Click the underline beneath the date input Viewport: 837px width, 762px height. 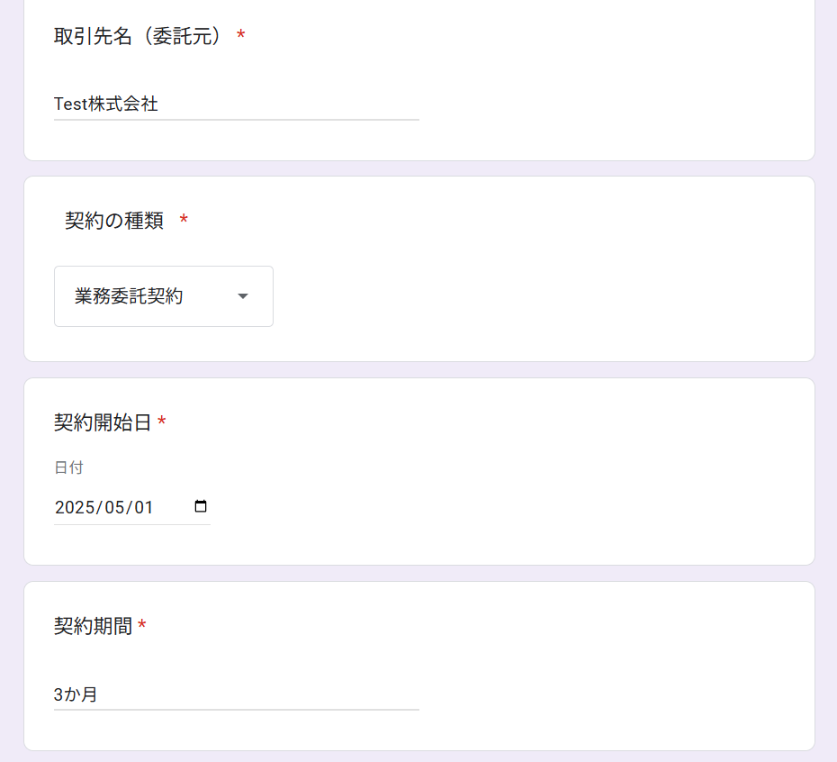[x=132, y=524]
